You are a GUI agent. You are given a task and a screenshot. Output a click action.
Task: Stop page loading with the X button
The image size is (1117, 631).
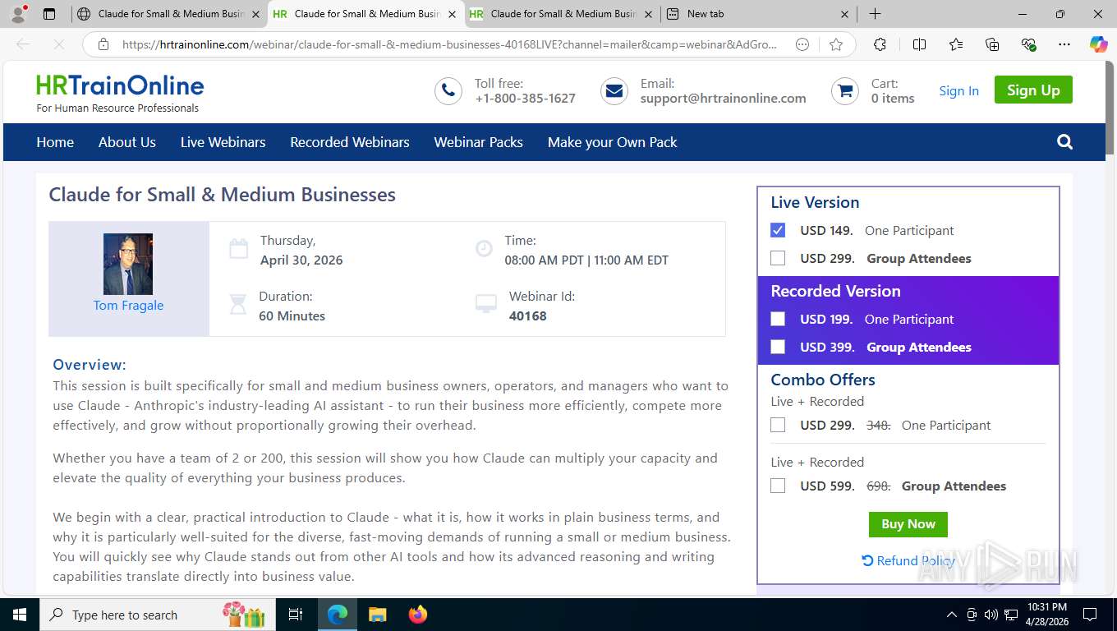(57, 45)
